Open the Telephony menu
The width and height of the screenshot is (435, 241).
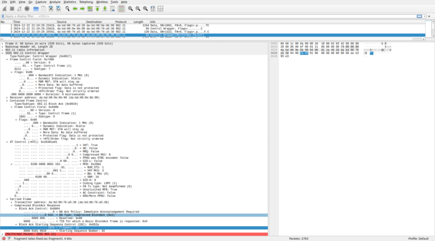tap(86, 2)
